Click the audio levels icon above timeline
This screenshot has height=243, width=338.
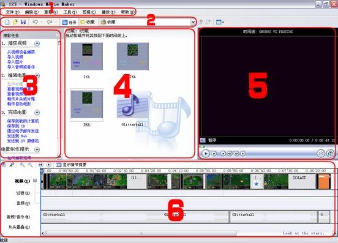click(4, 165)
